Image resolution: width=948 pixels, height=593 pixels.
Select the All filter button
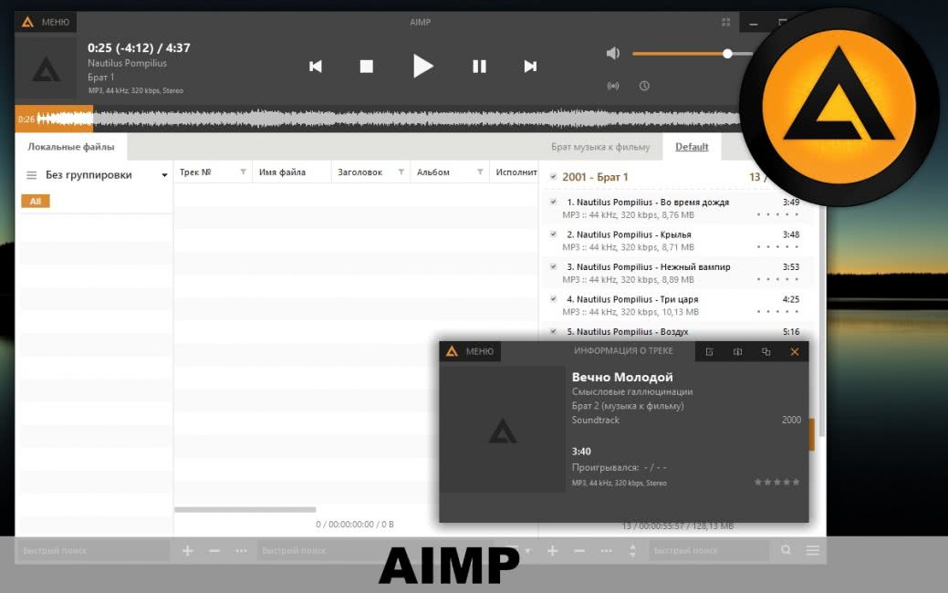[36, 202]
